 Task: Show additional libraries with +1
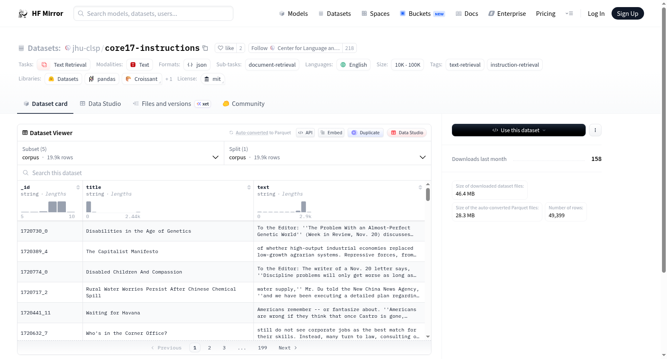168,79
